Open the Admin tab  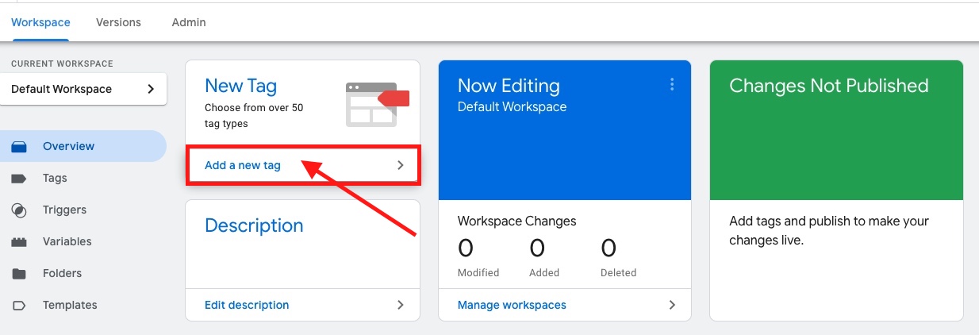189,22
